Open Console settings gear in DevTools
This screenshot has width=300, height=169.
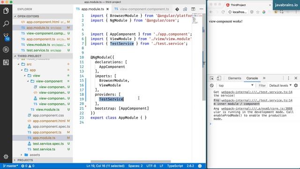pyautogui.click(x=296, y=85)
